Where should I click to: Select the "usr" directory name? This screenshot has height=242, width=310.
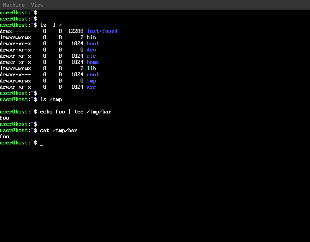(91, 87)
